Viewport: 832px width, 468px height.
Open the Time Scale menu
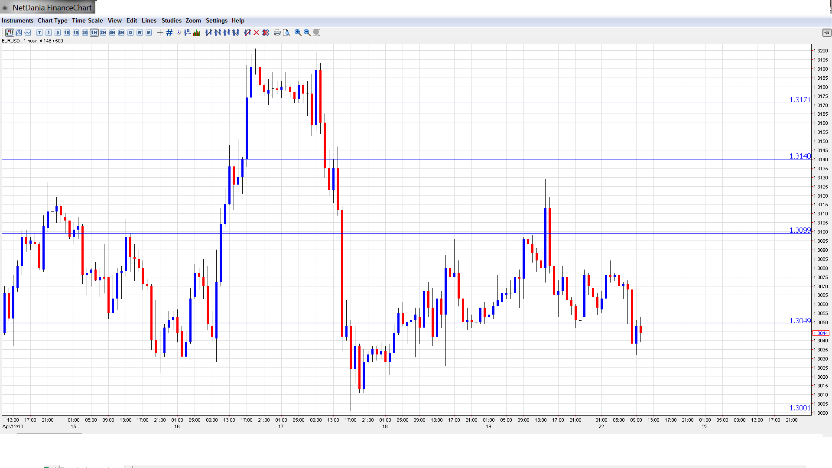[x=87, y=20]
